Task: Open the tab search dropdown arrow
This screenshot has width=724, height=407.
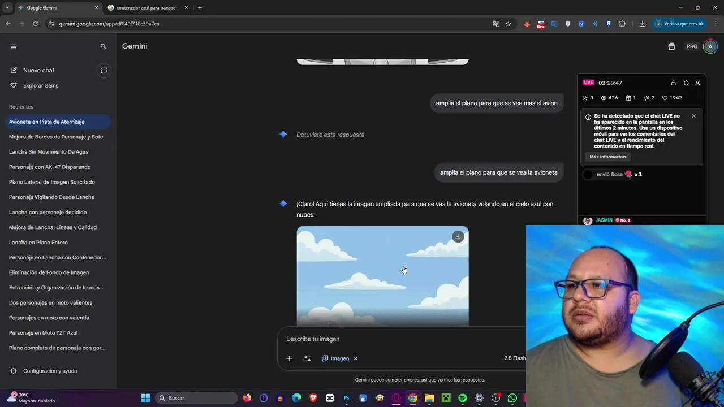Action: pyautogui.click(x=7, y=8)
